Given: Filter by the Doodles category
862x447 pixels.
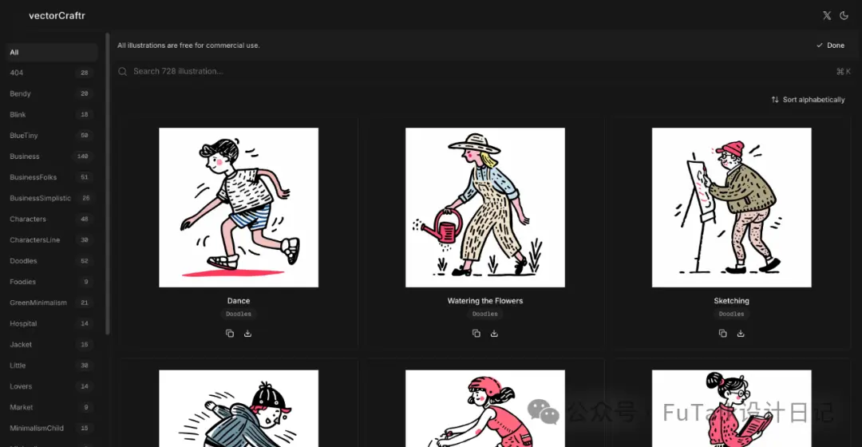Looking at the screenshot, I should [49, 260].
